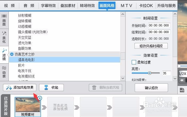Click the 双击此处添加视频 placeholder
This screenshot has height=117, width=187.
[60, 107]
